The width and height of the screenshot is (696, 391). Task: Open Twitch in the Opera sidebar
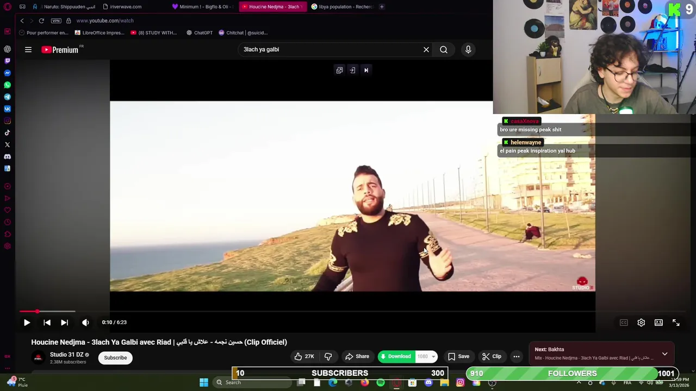coord(7,61)
